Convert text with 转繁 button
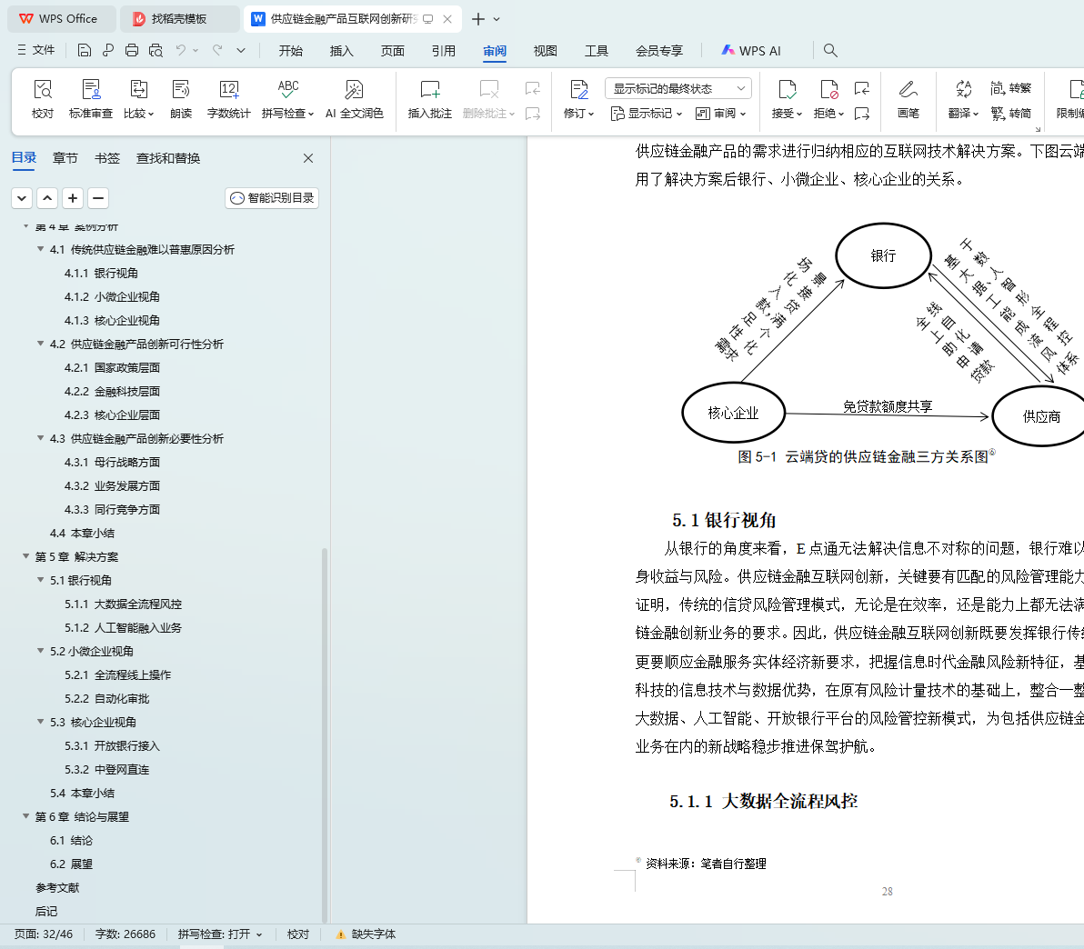The height and width of the screenshot is (949, 1084). click(1010, 88)
